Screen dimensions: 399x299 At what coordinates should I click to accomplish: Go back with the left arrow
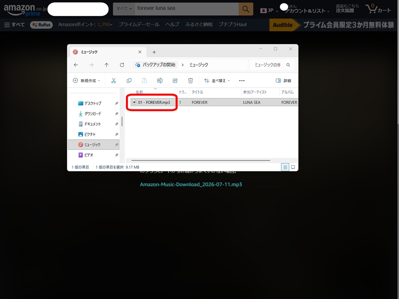point(76,65)
